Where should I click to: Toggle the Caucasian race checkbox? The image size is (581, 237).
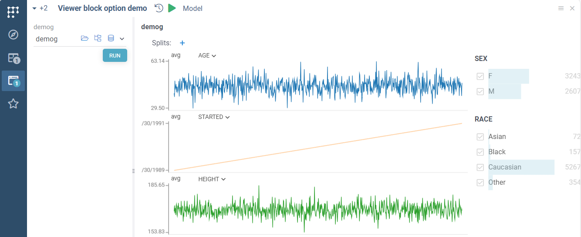480,167
